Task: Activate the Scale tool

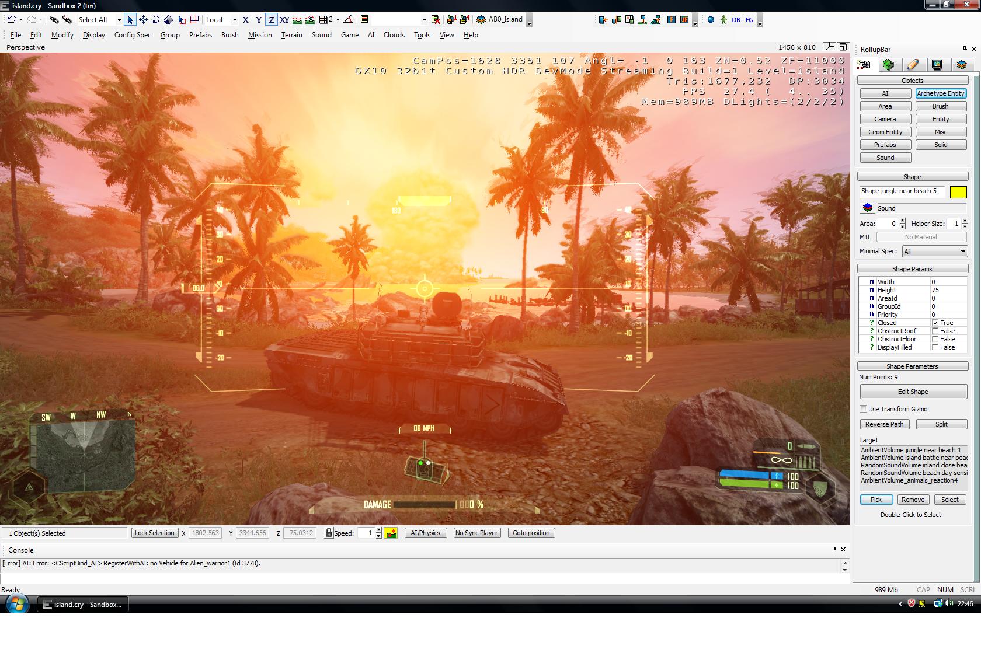Action: click(x=169, y=19)
